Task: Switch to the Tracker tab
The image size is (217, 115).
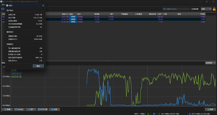Action: 19,109
